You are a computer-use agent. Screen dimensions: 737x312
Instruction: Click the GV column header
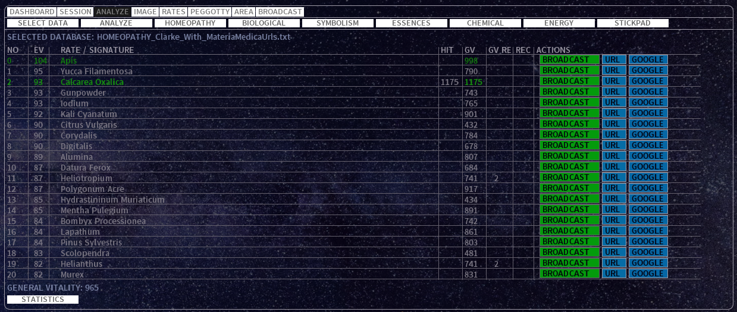pos(469,51)
